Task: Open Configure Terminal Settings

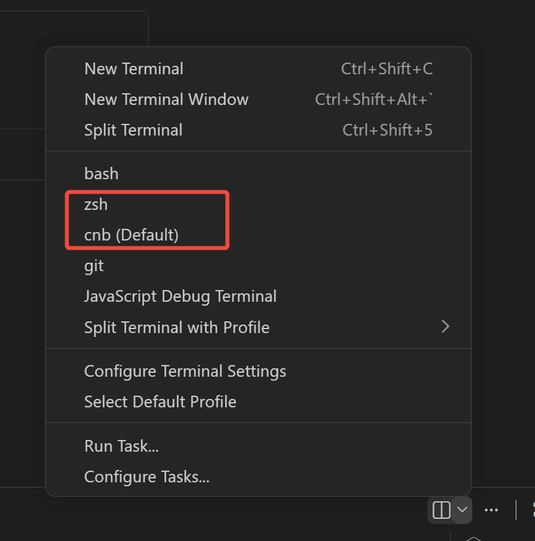Action: [185, 372]
